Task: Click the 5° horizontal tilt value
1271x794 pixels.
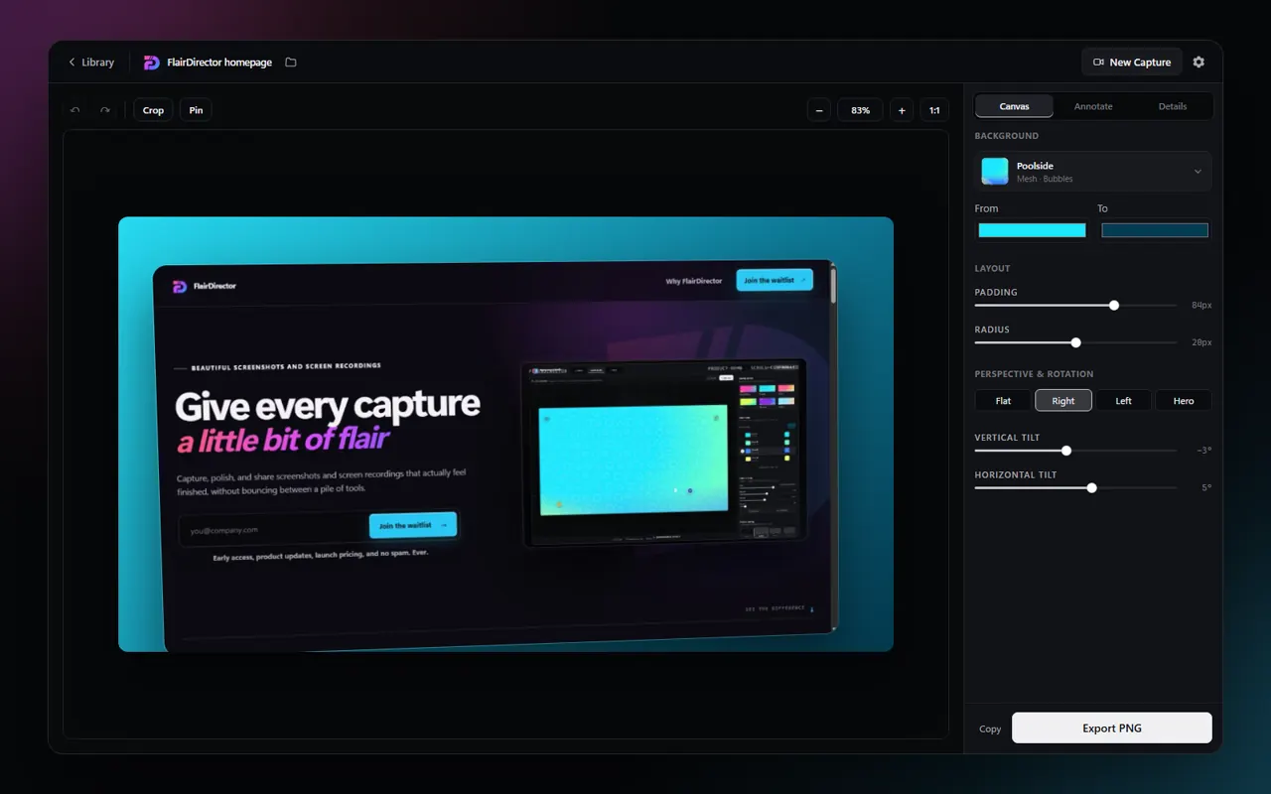Action: [x=1206, y=488]
